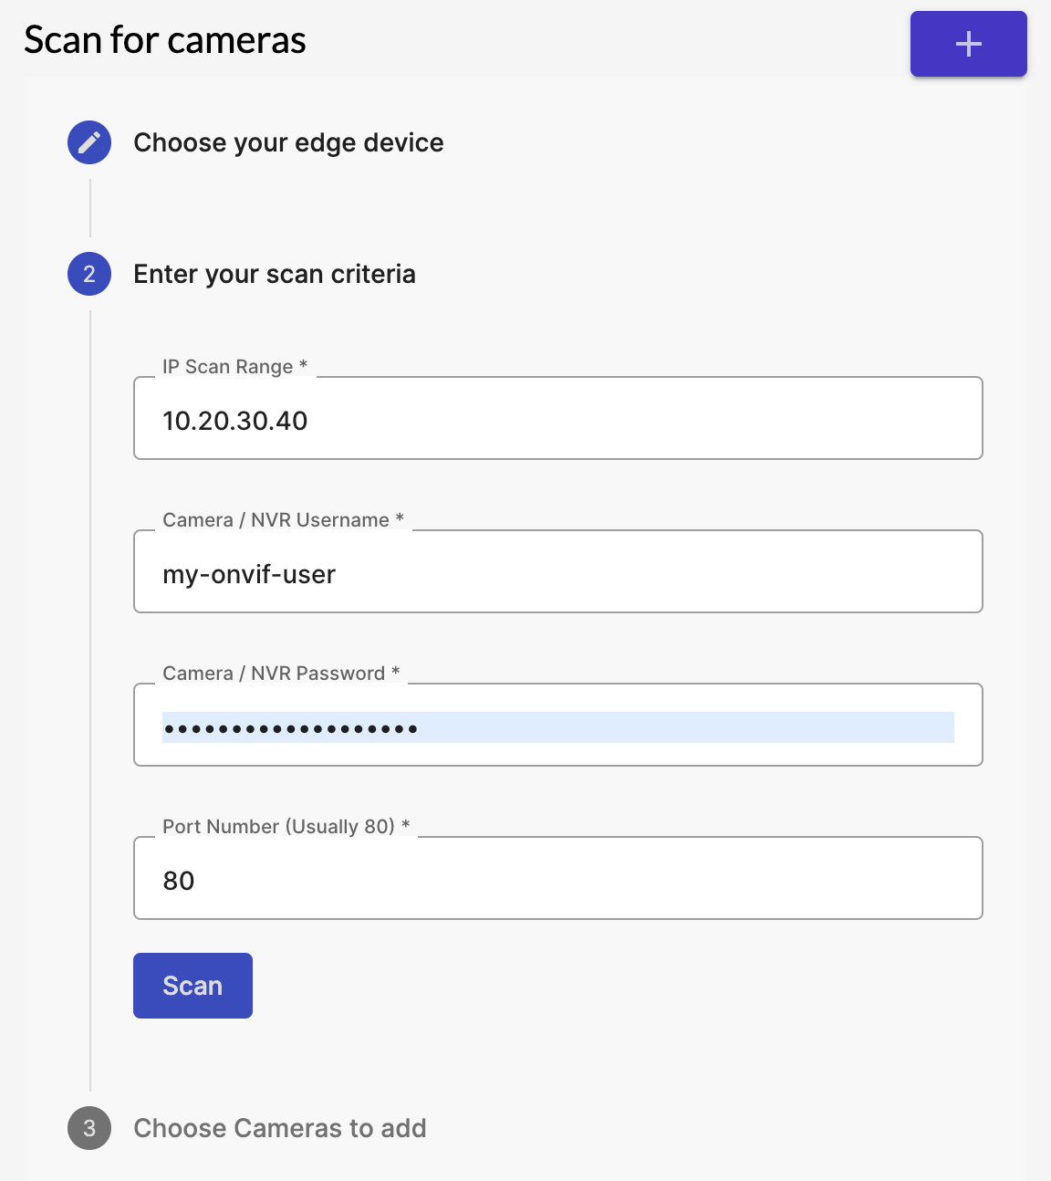Click the 'Scan for cameras' heading
This screenshot has height=1181, width=1051.
[x=163, y=39]
